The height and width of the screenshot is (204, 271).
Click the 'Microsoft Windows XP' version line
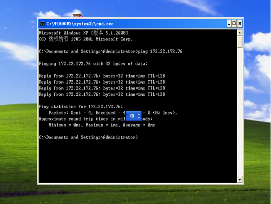click(83, 33)
